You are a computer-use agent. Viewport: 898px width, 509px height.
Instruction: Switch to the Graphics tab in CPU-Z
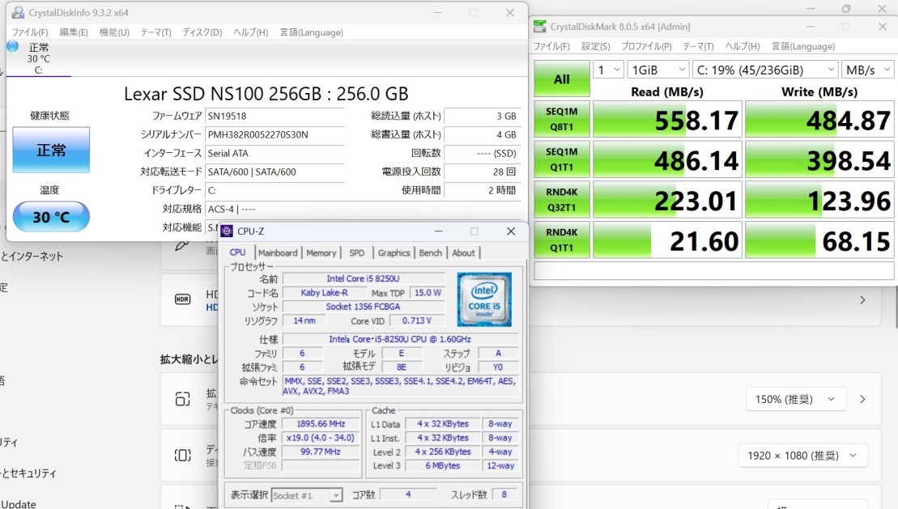pyautogui.click(x=394, y=252)
